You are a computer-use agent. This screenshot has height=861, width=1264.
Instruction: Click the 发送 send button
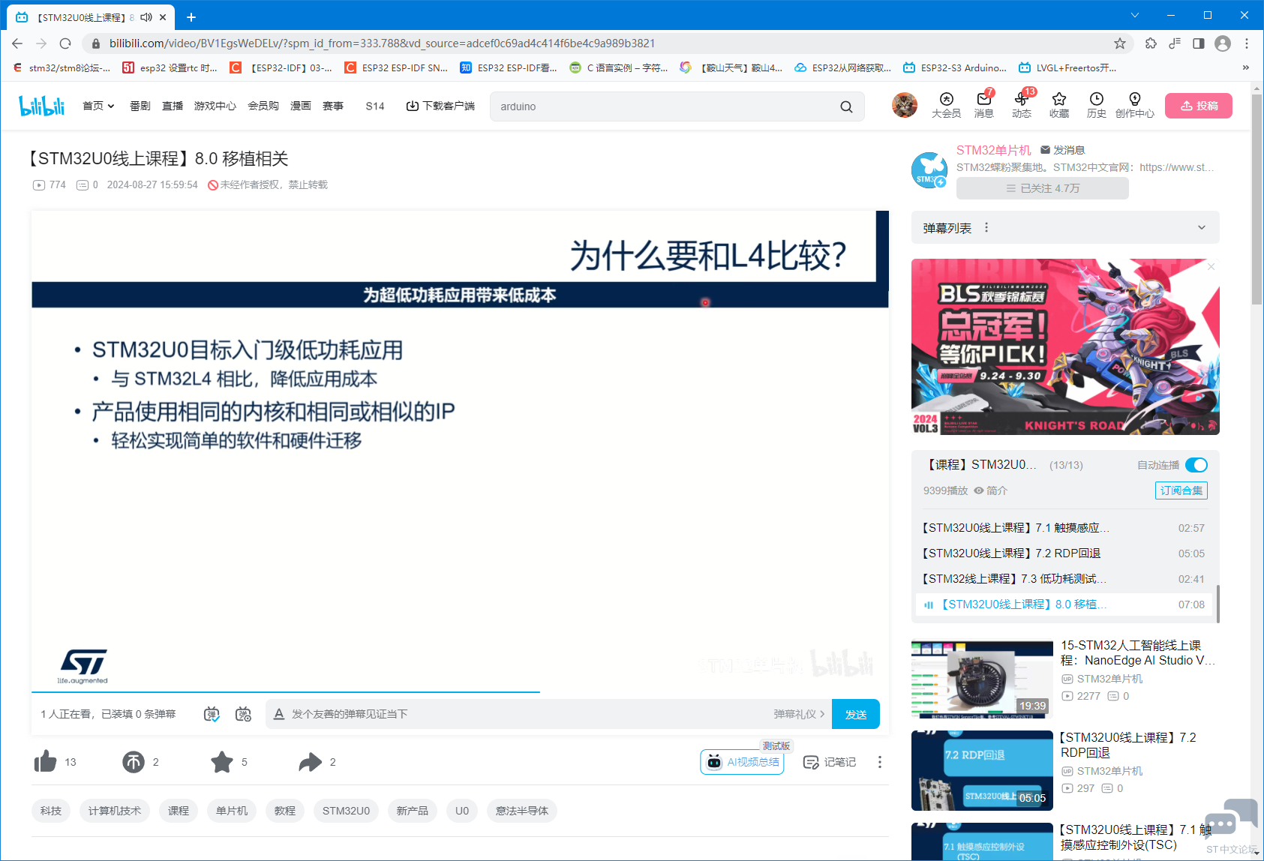tap(856, 714)
